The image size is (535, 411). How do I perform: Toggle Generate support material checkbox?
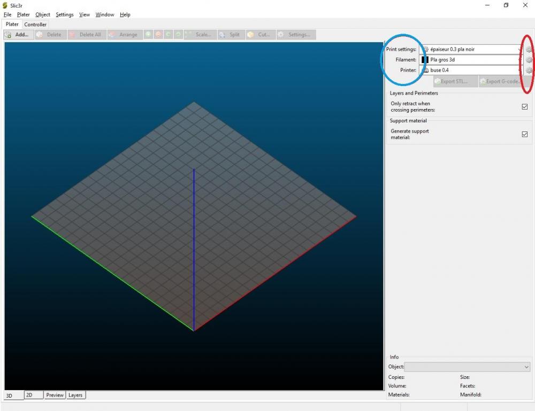(x=525, y=134)
